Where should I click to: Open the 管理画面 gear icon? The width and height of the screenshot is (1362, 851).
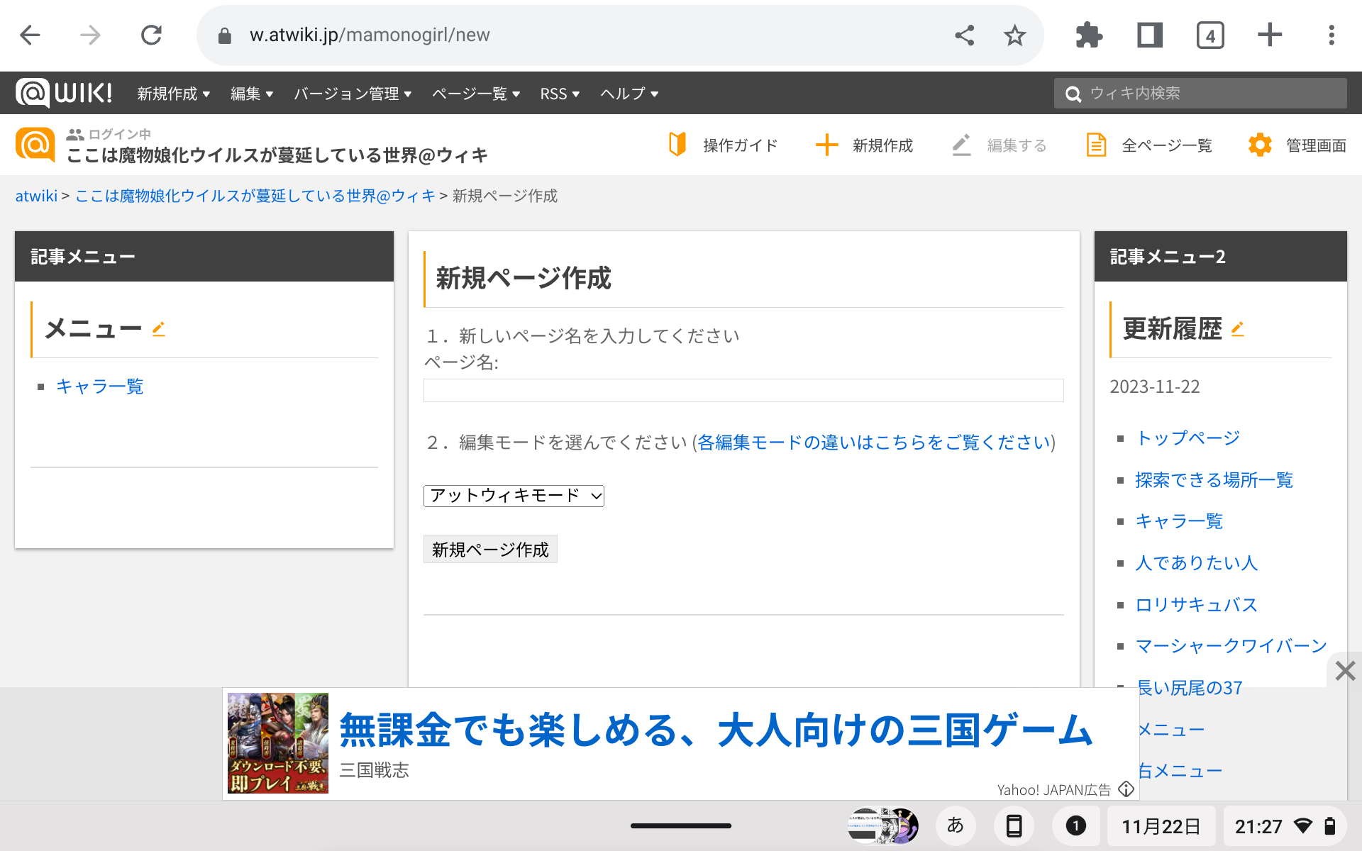1260,145
